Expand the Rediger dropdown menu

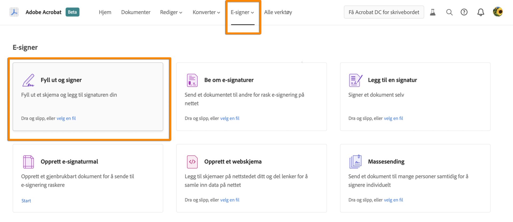click(x=171, y=12)
